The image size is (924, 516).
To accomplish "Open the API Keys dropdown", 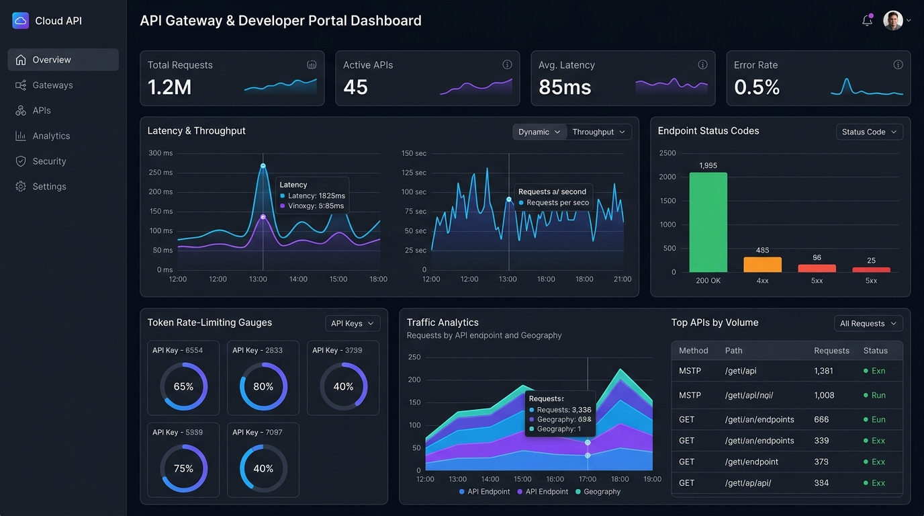I will tap(353, 323).
